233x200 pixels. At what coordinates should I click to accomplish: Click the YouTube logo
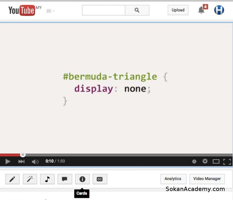22,10
